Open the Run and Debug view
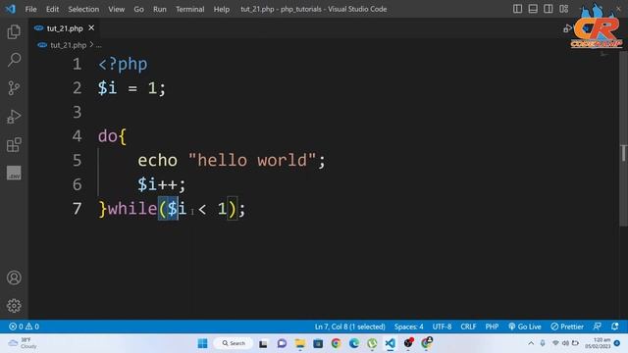The height and width of the screenshot is (353, 628). 14,117
